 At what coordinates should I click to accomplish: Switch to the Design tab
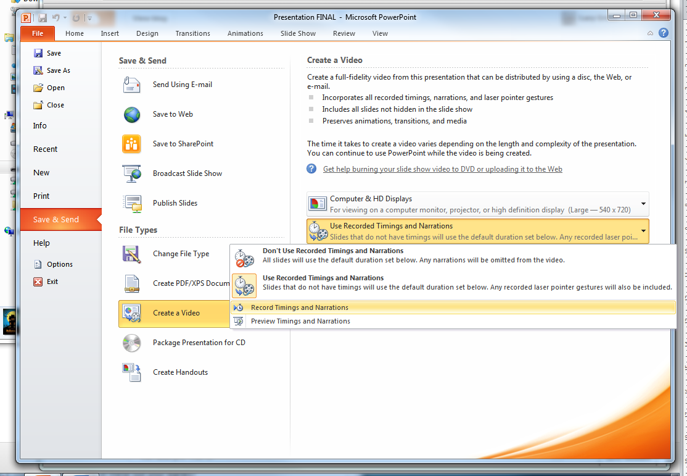pyautogui.click(x=147, y=33)
